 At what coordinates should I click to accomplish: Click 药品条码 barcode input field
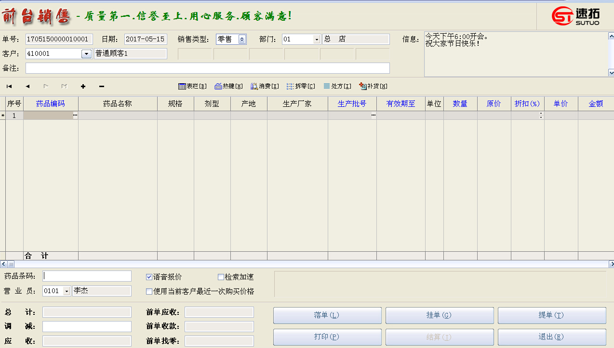coord(87,276)
